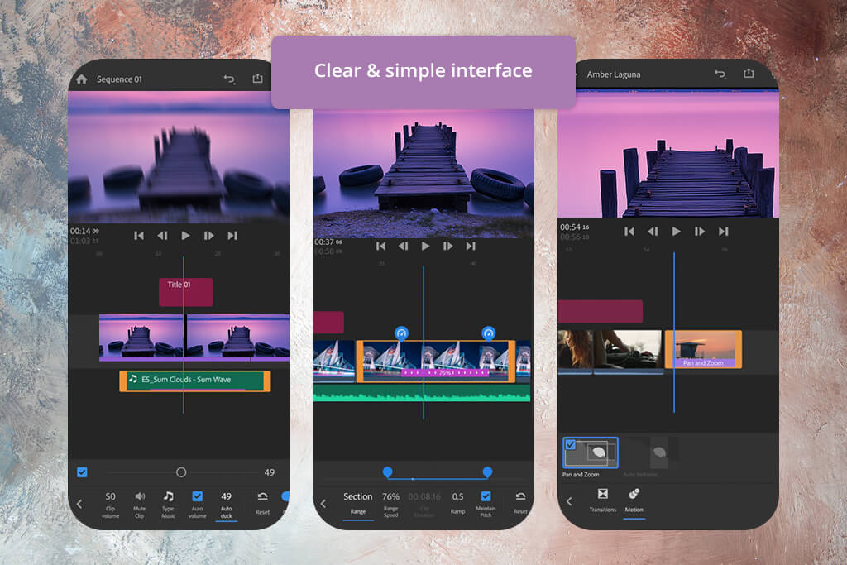The image size is (847, 565).
Task: Go back using chevron in Amber Laguna phone
Action: [x=569, y=502]
